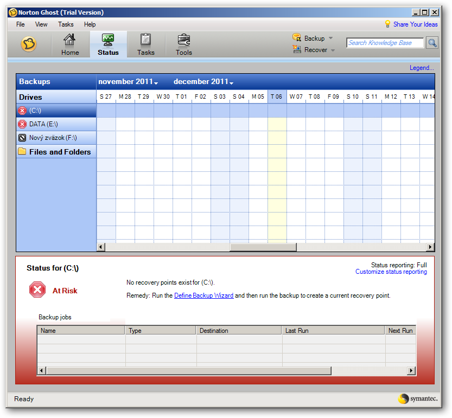The image size is (452, 418).
Task: Click the F 09 day header
Action: tap(334, 97)
